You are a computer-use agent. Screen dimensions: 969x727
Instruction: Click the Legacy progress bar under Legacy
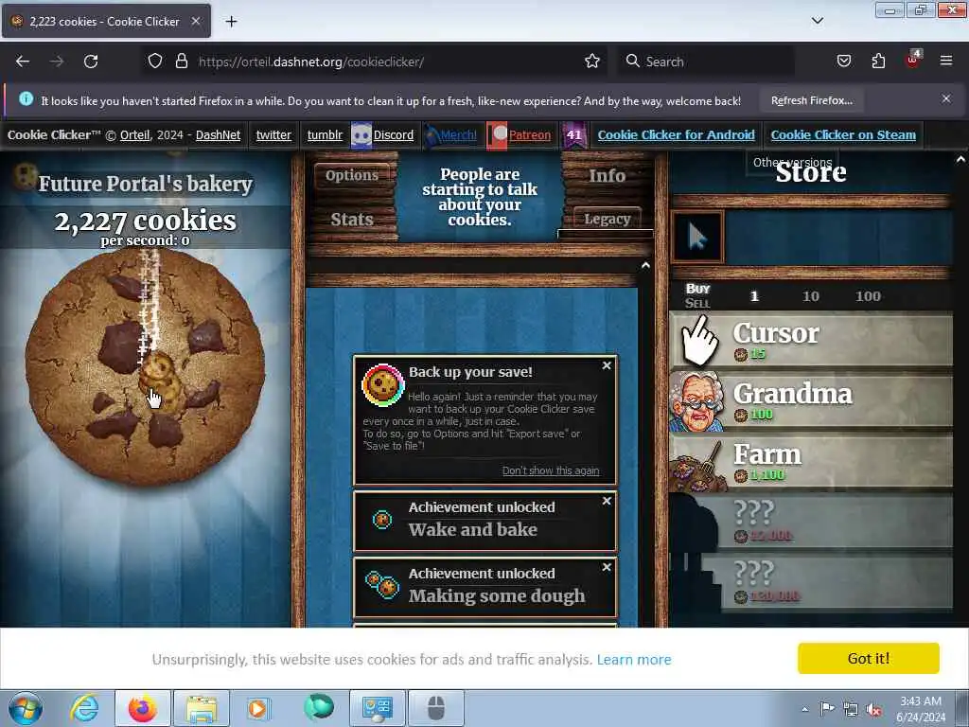click(605, 234)
